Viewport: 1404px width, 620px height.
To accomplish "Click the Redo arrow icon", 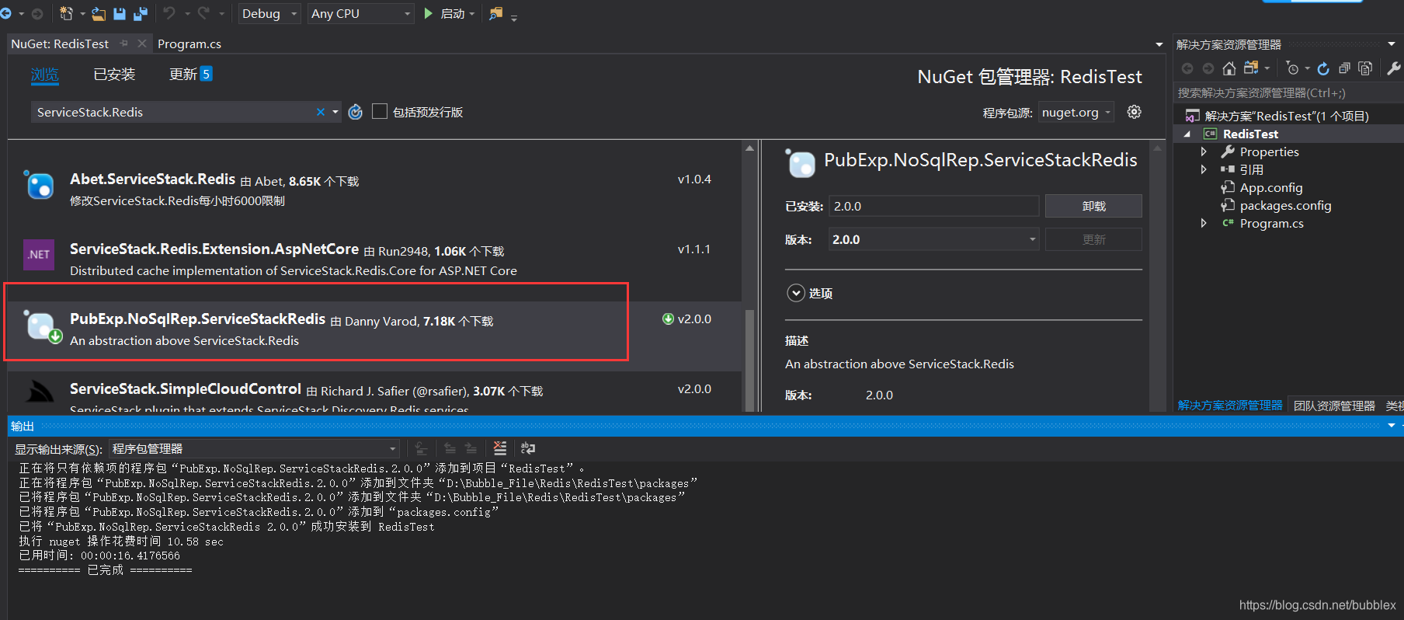I will (x=203, y=12).
